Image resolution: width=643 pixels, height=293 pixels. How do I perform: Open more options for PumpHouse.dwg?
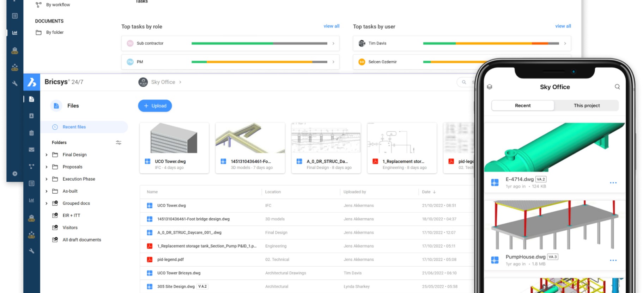(613, 260)
